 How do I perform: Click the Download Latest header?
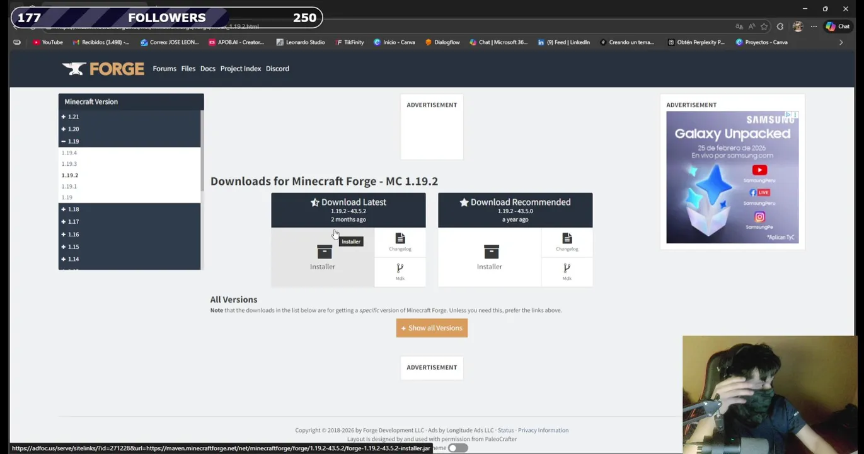pos(348,210)
